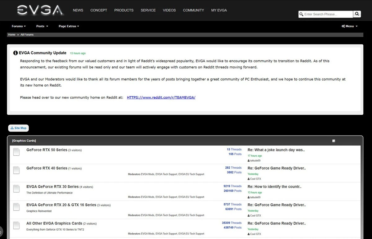Screen dimensions: 372x239
Task: Open the Page Extras dropdown
Action: point(69,26)
